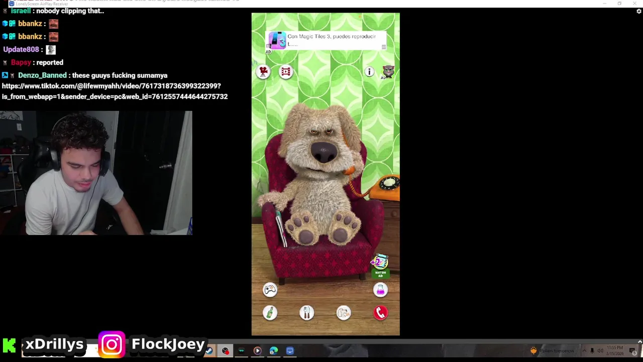This screenshot has width=643, height=362.
Task: Tap the green drink bottle icon
Action: coord(270,313)
